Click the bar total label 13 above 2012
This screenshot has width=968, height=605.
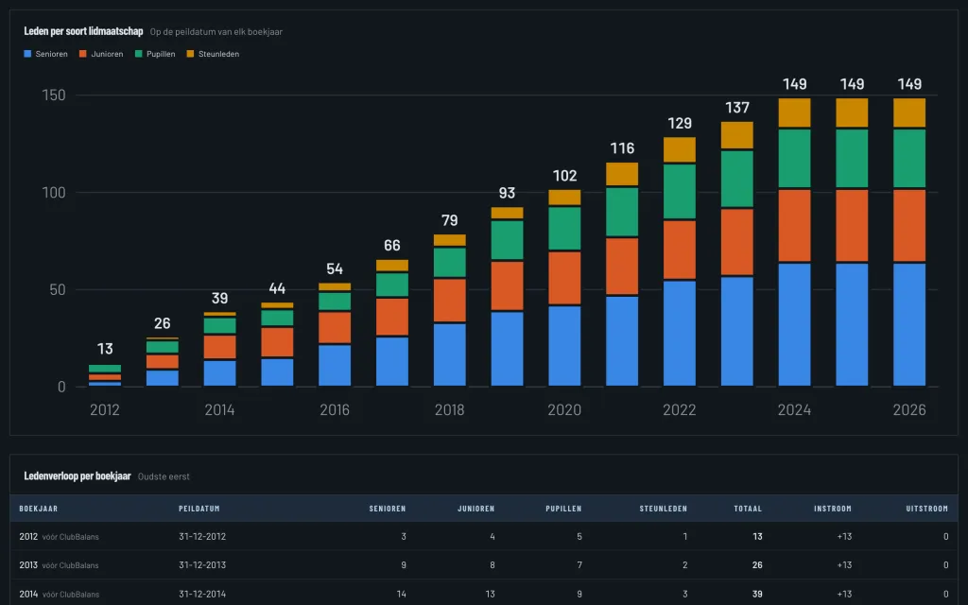[105, 348]
